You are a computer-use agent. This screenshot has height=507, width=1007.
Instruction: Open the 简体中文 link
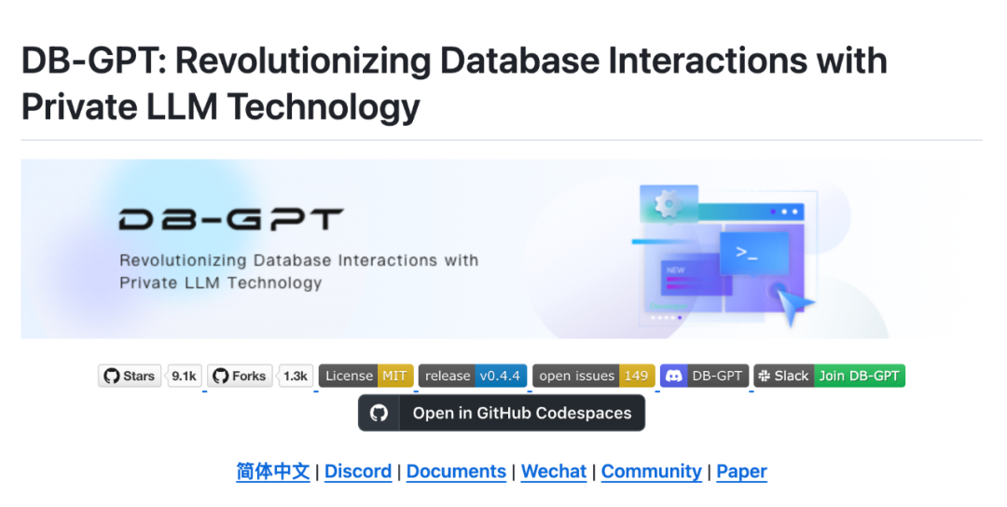[x=273, y=471]
